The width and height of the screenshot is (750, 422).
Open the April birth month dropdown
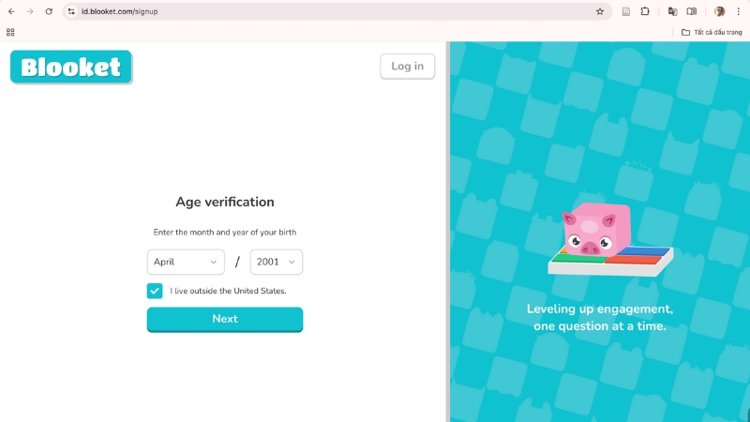point(186,262)
